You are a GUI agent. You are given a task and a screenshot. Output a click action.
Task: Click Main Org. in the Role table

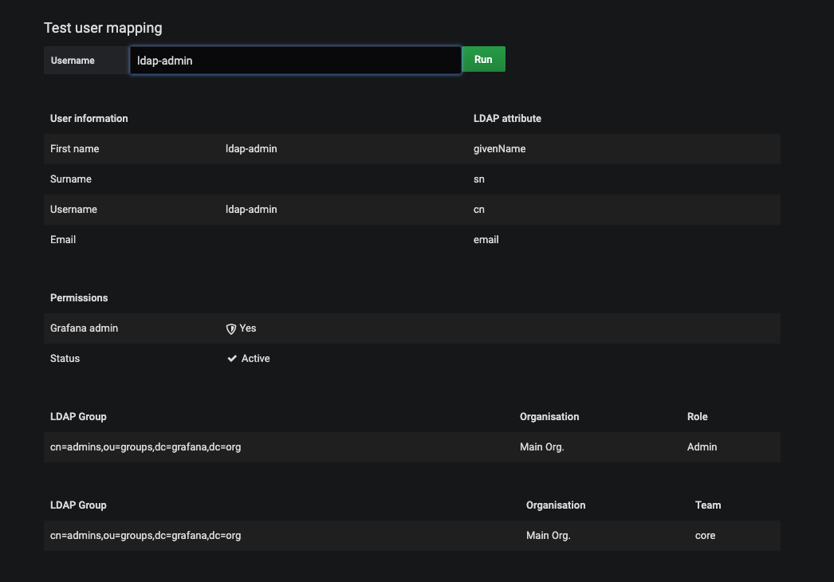point(541,447)
